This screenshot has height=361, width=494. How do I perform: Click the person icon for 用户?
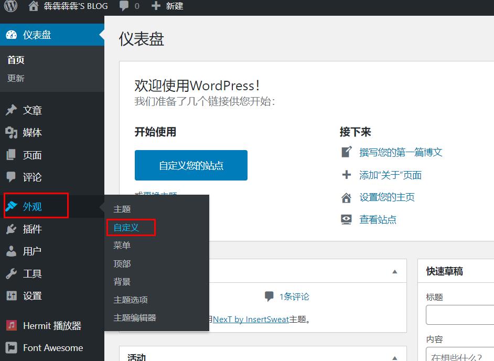coord(12,251)
